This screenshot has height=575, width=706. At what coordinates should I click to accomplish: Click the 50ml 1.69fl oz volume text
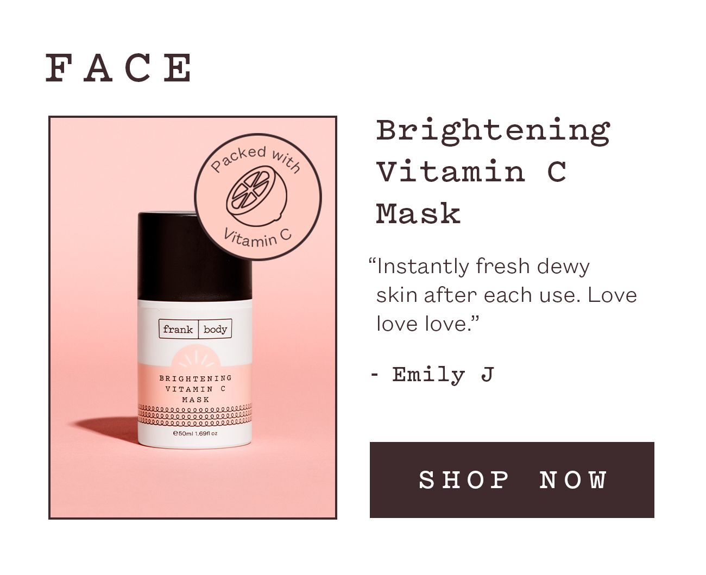(x=195, y=433)
